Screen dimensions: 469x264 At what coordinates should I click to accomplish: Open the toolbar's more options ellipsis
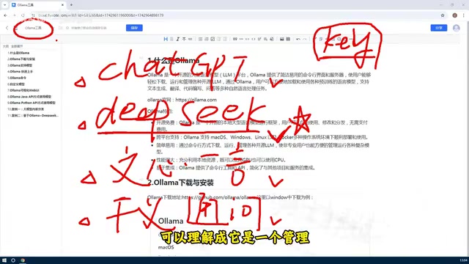click(351, 39)
